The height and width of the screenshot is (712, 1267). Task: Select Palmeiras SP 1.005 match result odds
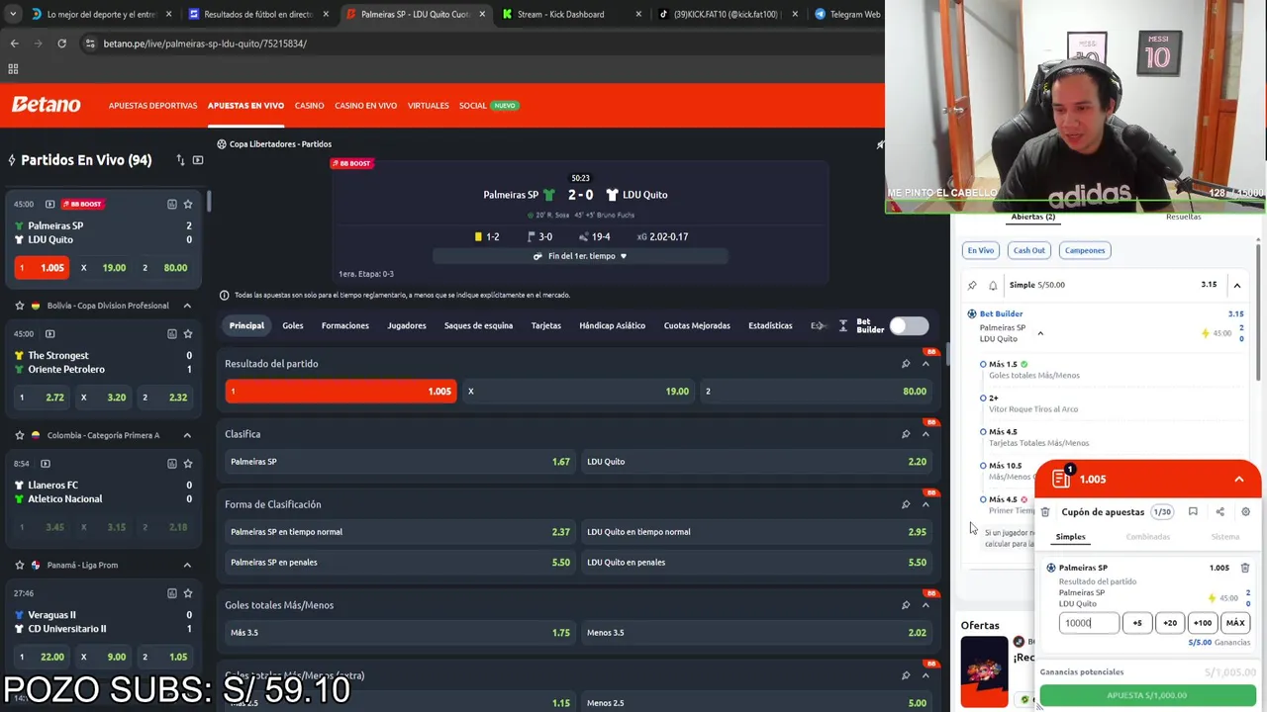(341, 391)
